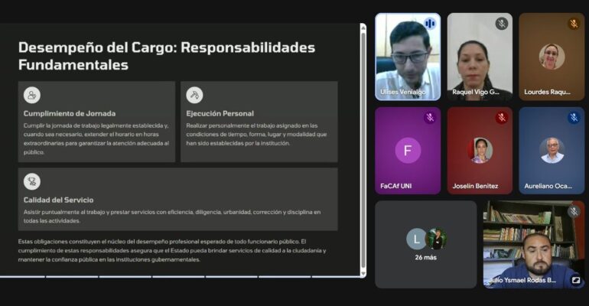Click the Julio Ysmael Rodas B... name label
This screenshot has height=306, width=589.
click(522, 280)
